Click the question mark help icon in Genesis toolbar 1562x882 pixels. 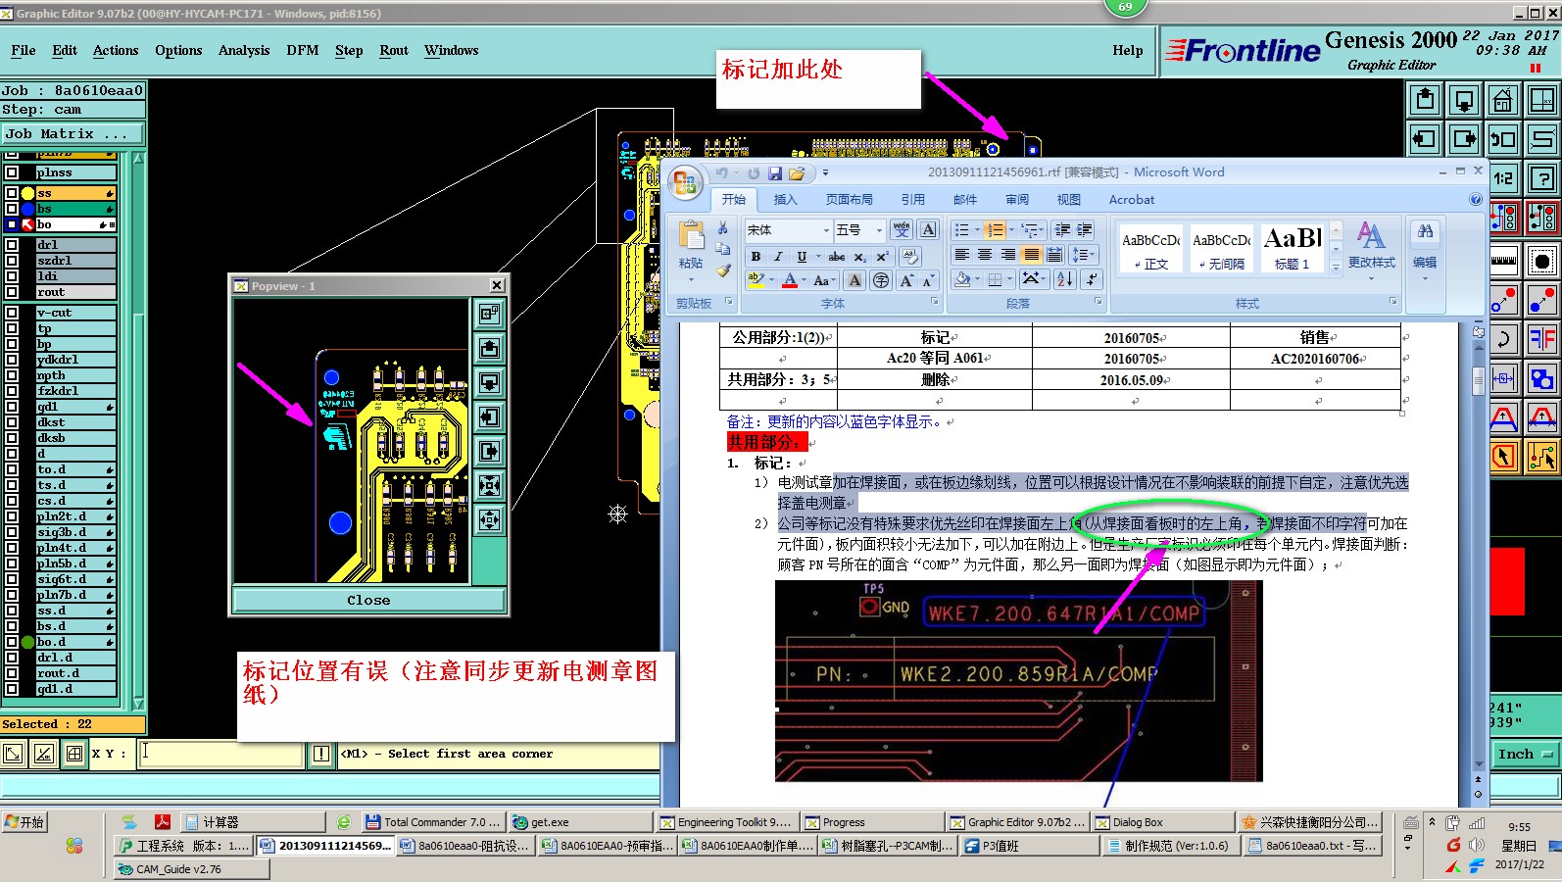click(1542, 178)
